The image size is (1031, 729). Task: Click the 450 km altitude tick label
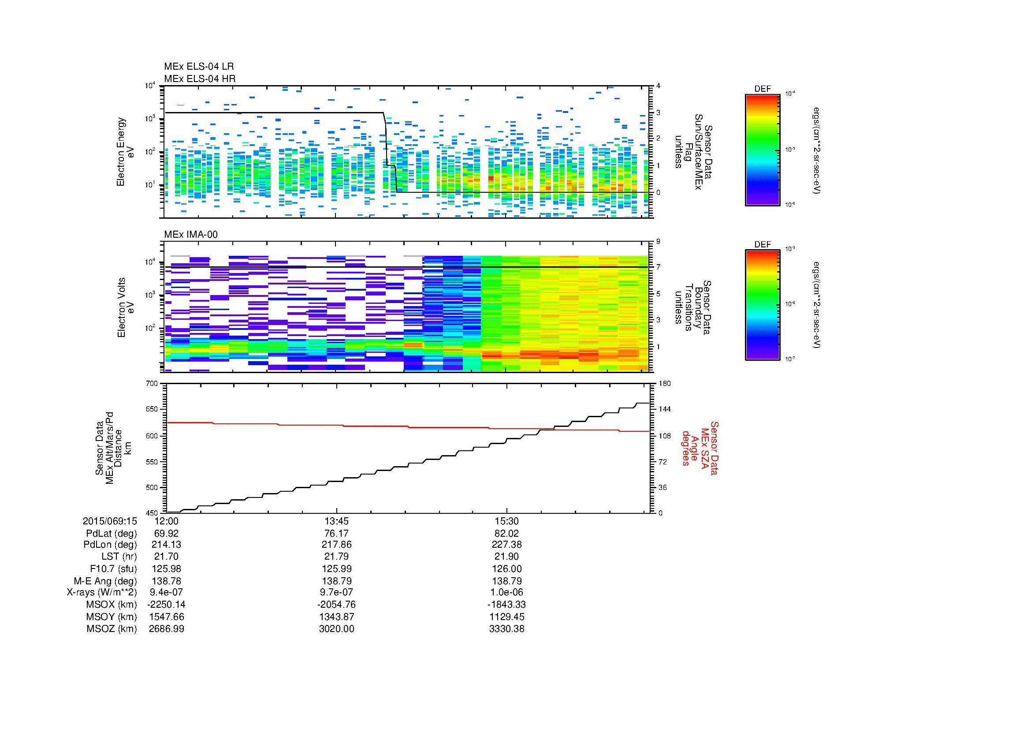click(152, 513)
